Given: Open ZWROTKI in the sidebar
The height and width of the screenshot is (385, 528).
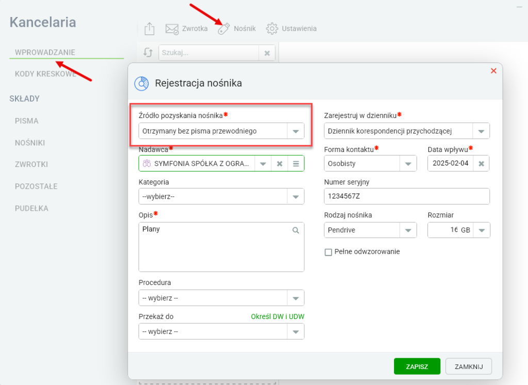Looking at the screenshot, I should tap(31, 164).
